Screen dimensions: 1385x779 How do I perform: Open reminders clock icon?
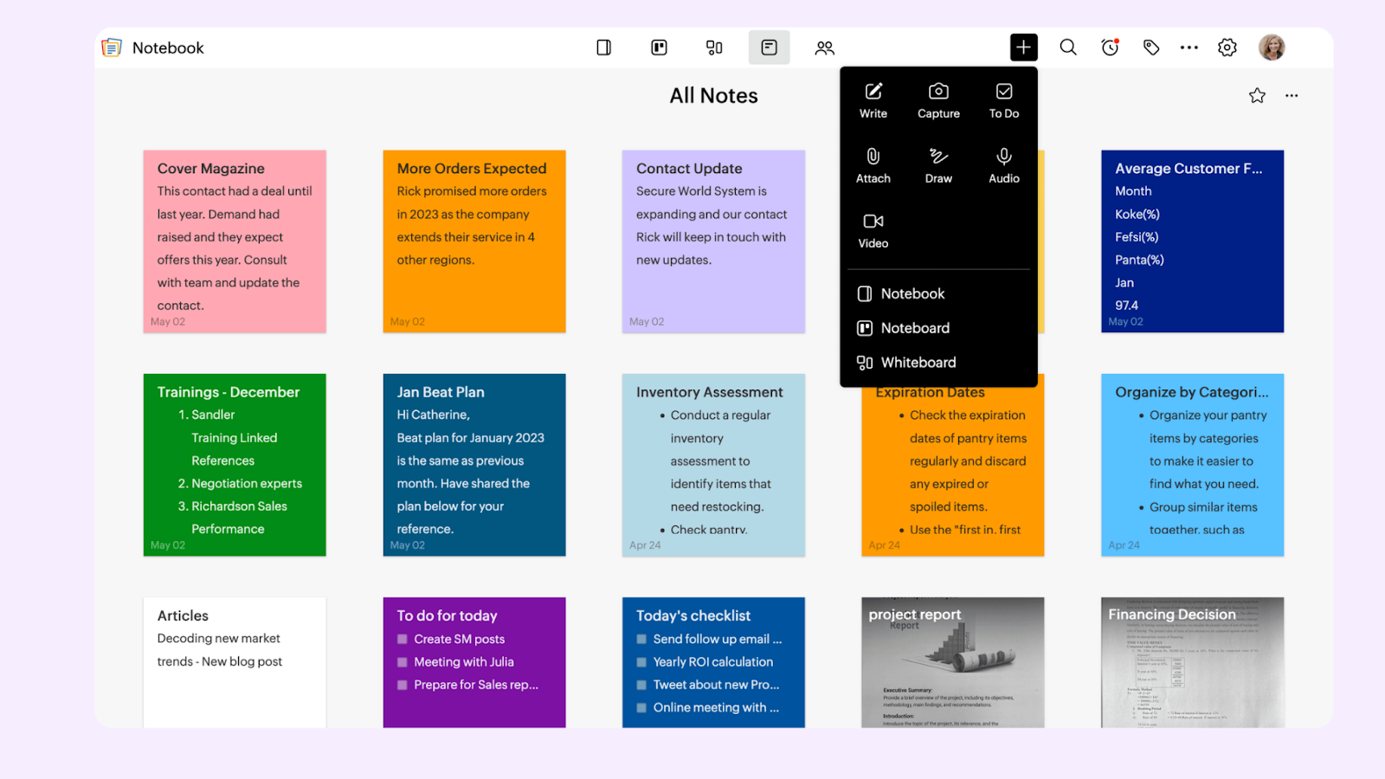tap(1110, 48)
